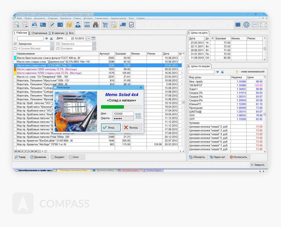
Task: Open the Документы menu
Action: pos(40,19)
